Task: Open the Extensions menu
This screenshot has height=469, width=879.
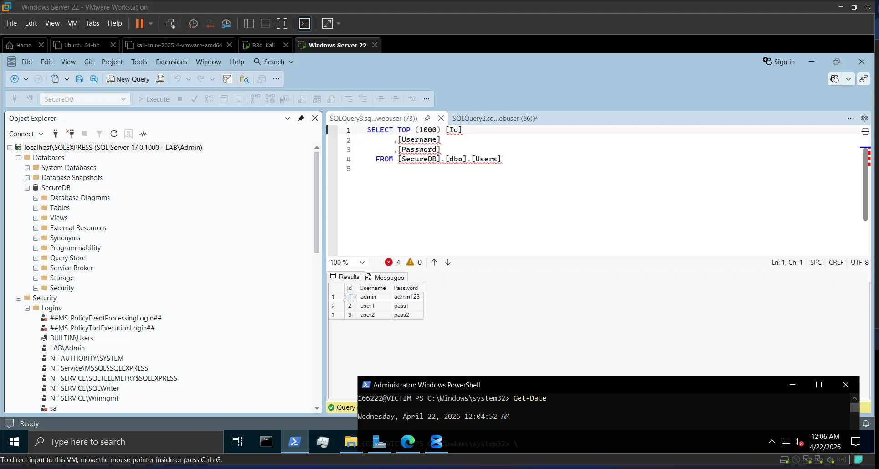Action: pyautogui.click(x=171, y=62)
